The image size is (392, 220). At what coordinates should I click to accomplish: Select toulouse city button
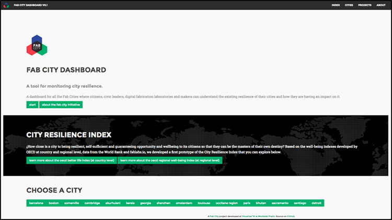[x=204, y=203]
